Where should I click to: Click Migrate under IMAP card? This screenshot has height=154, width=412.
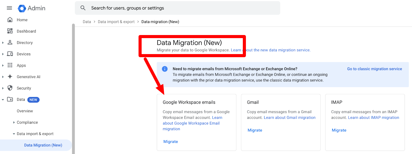tap(339, 130)
